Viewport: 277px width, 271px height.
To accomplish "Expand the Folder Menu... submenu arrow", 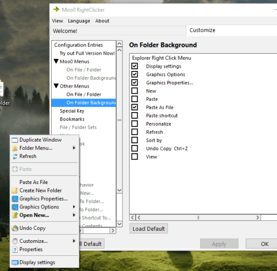I will pos(74,148).
